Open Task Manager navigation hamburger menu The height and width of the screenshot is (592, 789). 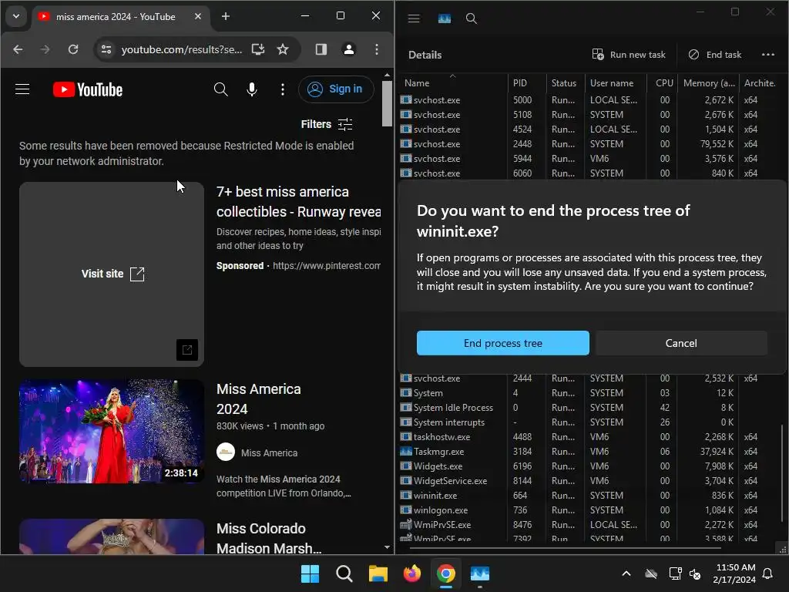coord(414,18)
